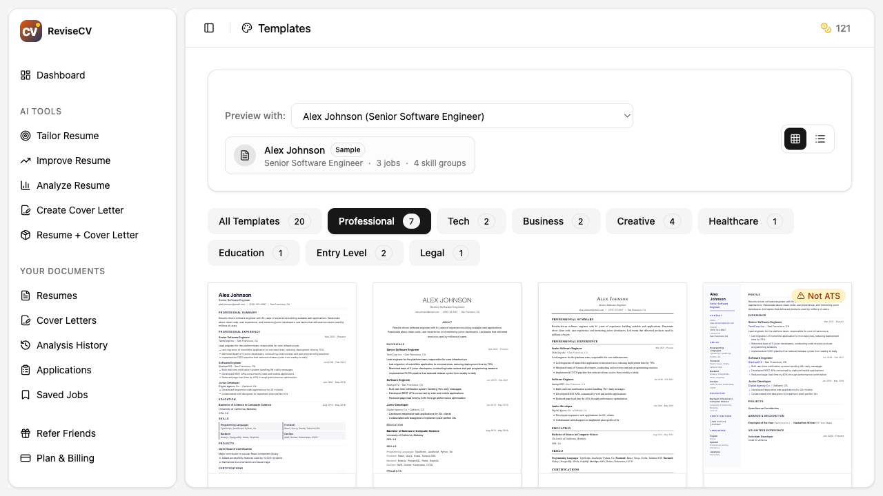Open the Refer Friends page

[x=66, y=433]
